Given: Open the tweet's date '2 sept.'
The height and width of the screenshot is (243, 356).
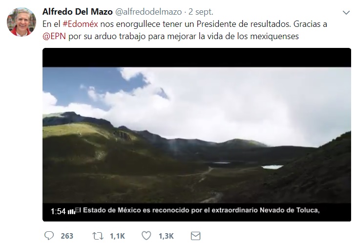Looking at the screenshot, I should pos(201,12).
